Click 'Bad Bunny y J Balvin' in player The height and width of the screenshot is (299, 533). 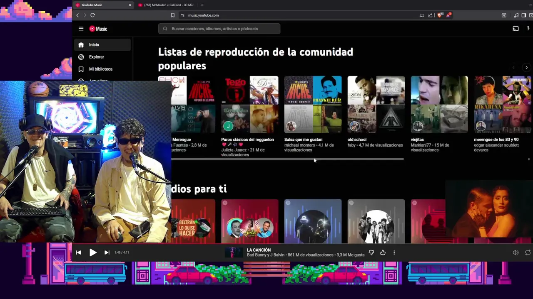coord(266,255)
